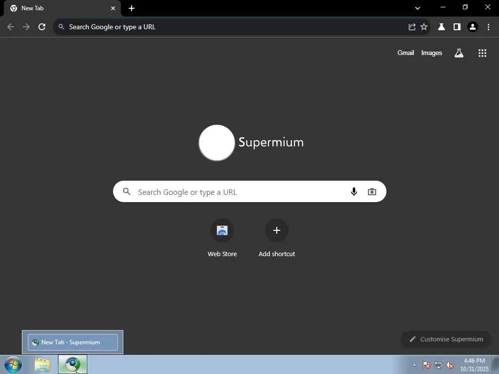Screen dimensions: 499x374
Task: Bookmark this tab with the star icon
Action: (424, 27)
